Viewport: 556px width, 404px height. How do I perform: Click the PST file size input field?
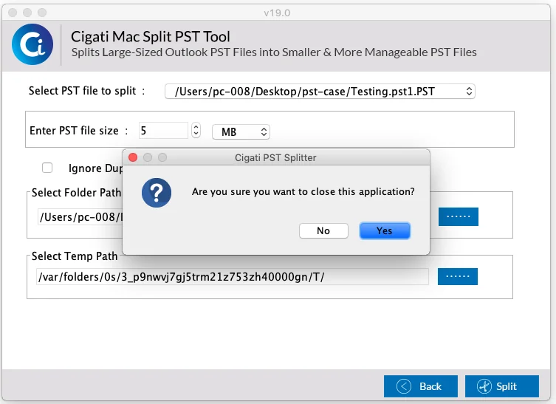pos(163,130)
